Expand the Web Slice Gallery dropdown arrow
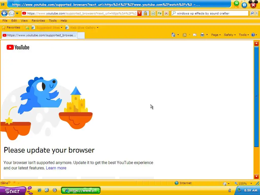This screenshot has height=195, width=260. (98, 28)
